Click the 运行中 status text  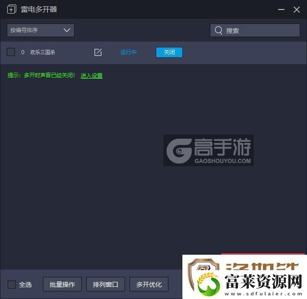(128, 52)
